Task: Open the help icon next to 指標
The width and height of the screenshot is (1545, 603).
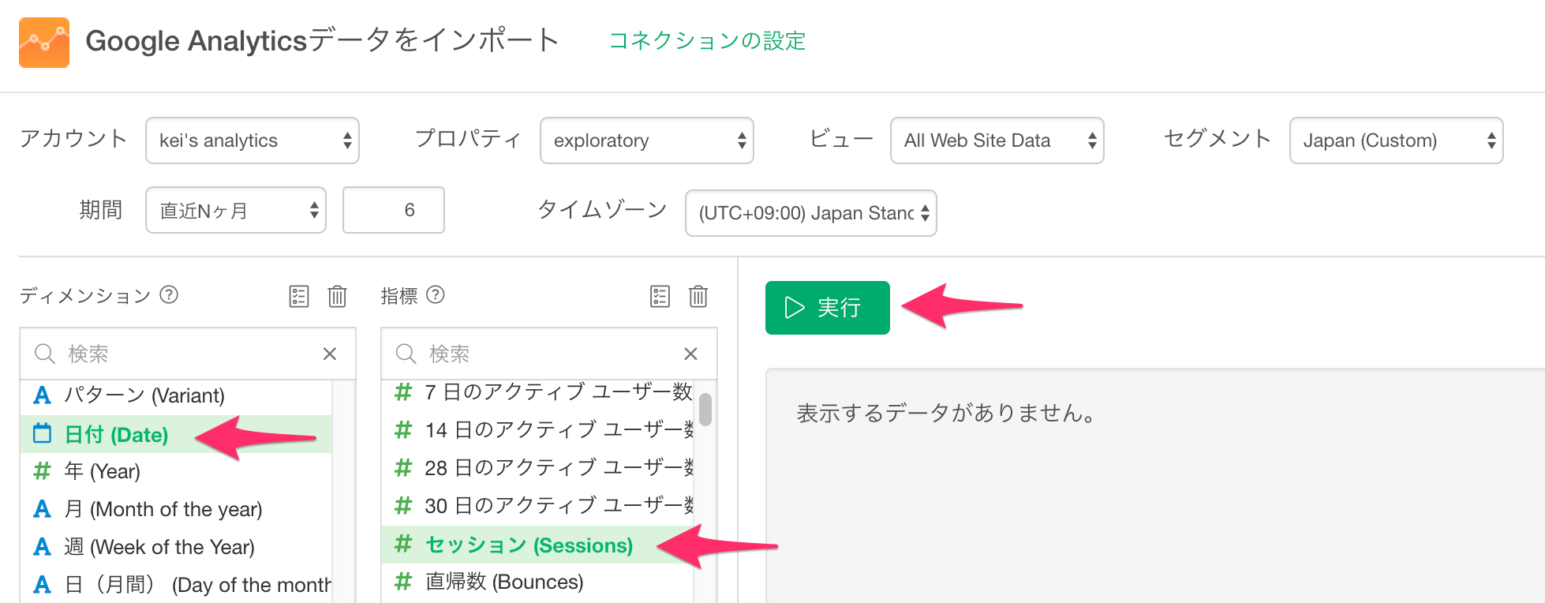Action: tap(436, 294)
